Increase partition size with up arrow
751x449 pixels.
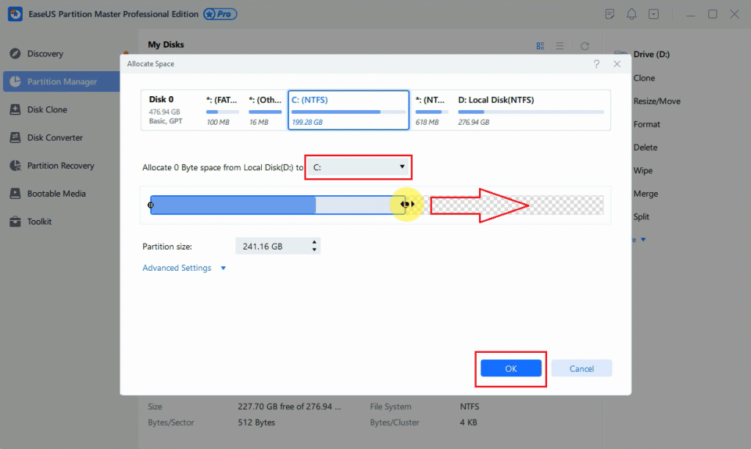click(x=314, y=242)
